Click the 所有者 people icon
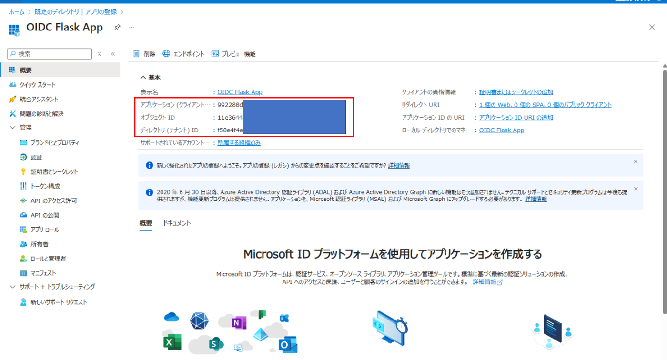The height and width of the screenshot is (360, 667). [x=23, y=244]
